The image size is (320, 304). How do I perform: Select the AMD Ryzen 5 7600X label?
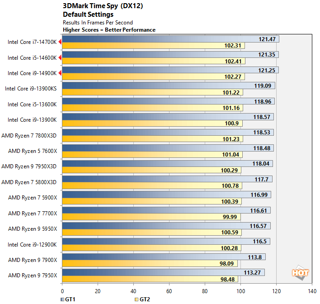(x=33, y=151)
